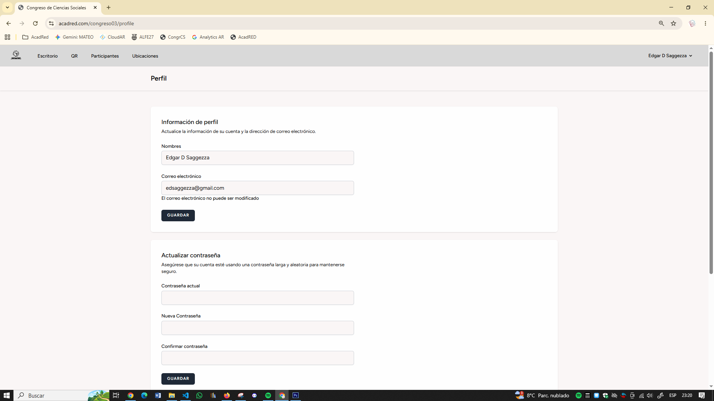Switch to Photoshop on the taskbar
The image size is (714, 401).
(x=296, y=395)
